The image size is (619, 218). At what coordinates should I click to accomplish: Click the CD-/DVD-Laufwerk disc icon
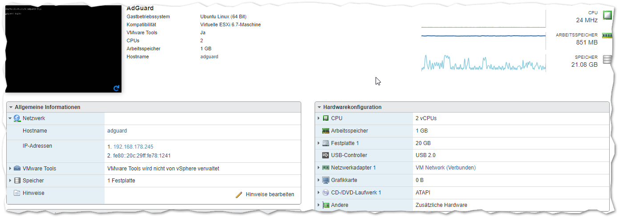click(x=325, y=193)
